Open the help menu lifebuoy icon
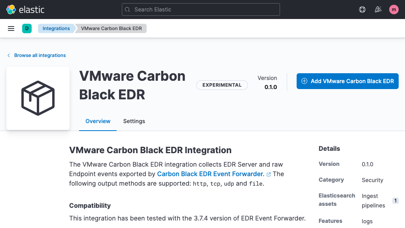This screenshot has height=228, width=405. (x=362, y=9)
